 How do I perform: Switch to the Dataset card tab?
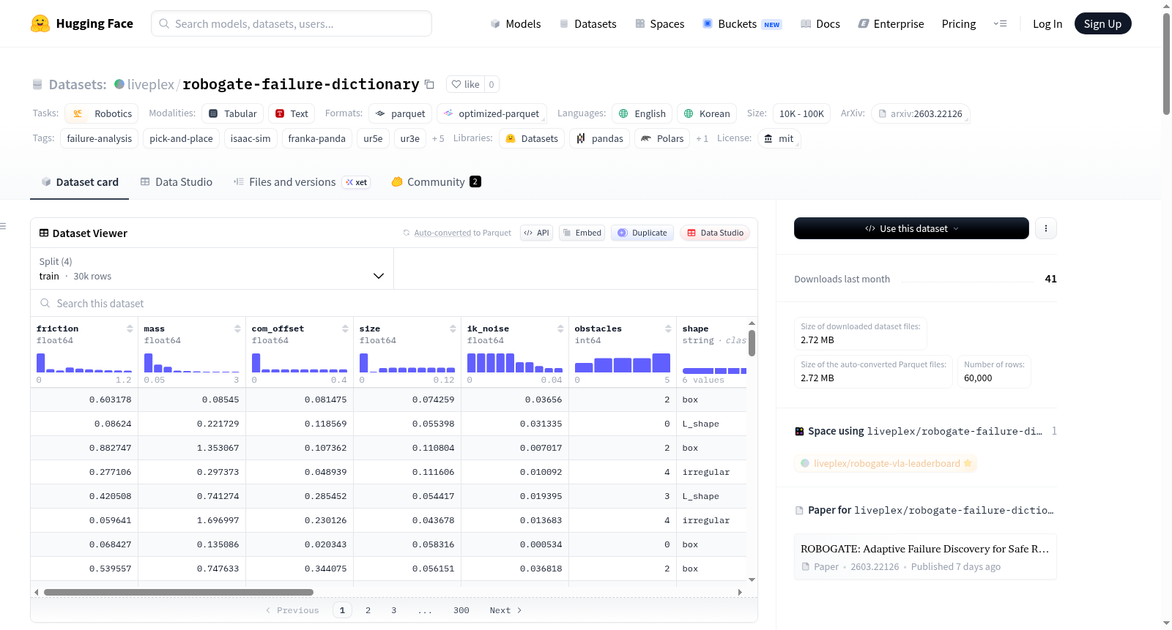tap(80, 182)
